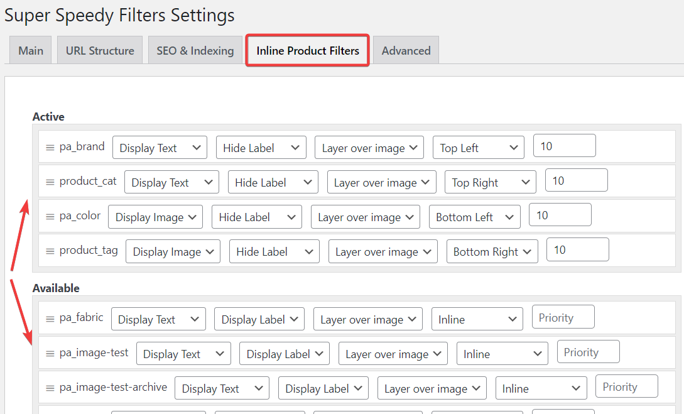Screen dimensions: 684x414
Task: Grab the drag handle for pa_image-test row
Action: [50, 353]
